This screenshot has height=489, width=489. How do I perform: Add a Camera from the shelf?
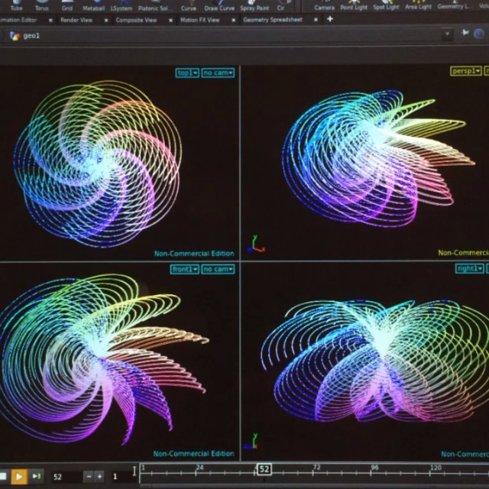click(x=325, y=6)
